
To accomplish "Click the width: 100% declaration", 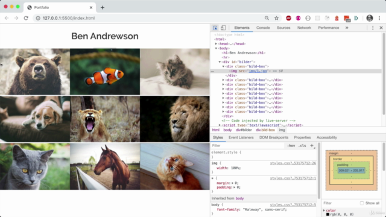I will [x=229, y=168].
